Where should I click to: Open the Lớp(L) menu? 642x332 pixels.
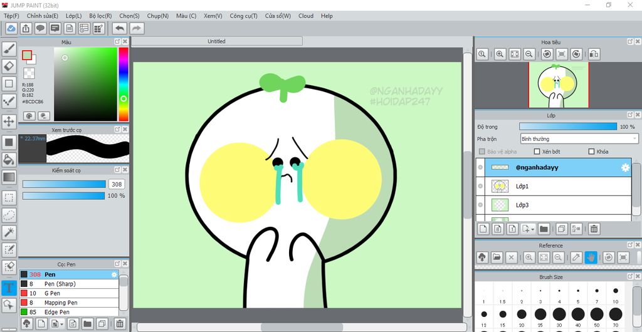tap(74, 16)
